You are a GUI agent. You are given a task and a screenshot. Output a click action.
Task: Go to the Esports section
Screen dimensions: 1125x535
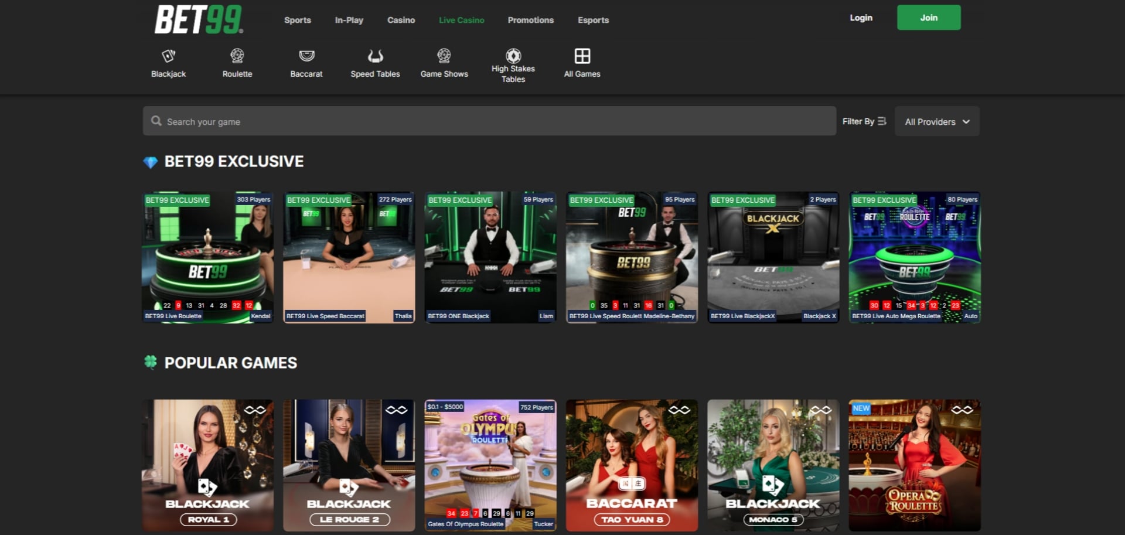(x=594, y=20)
